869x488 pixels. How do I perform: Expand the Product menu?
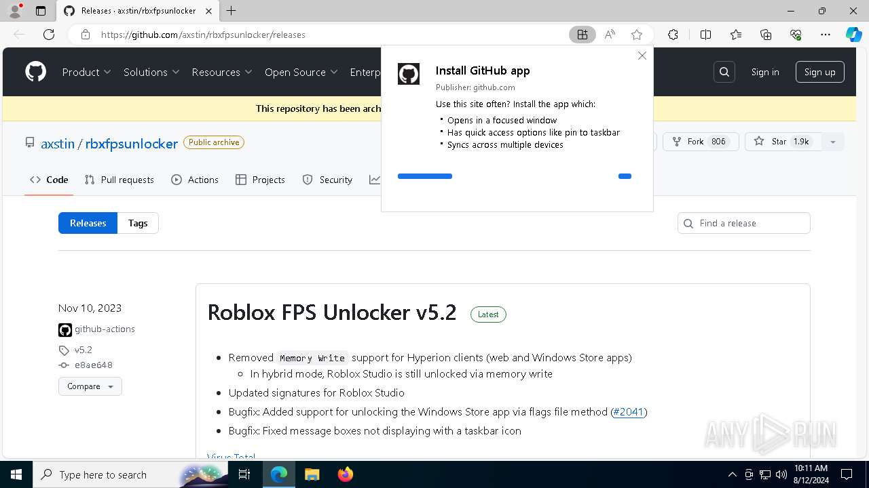coord(87,72)
